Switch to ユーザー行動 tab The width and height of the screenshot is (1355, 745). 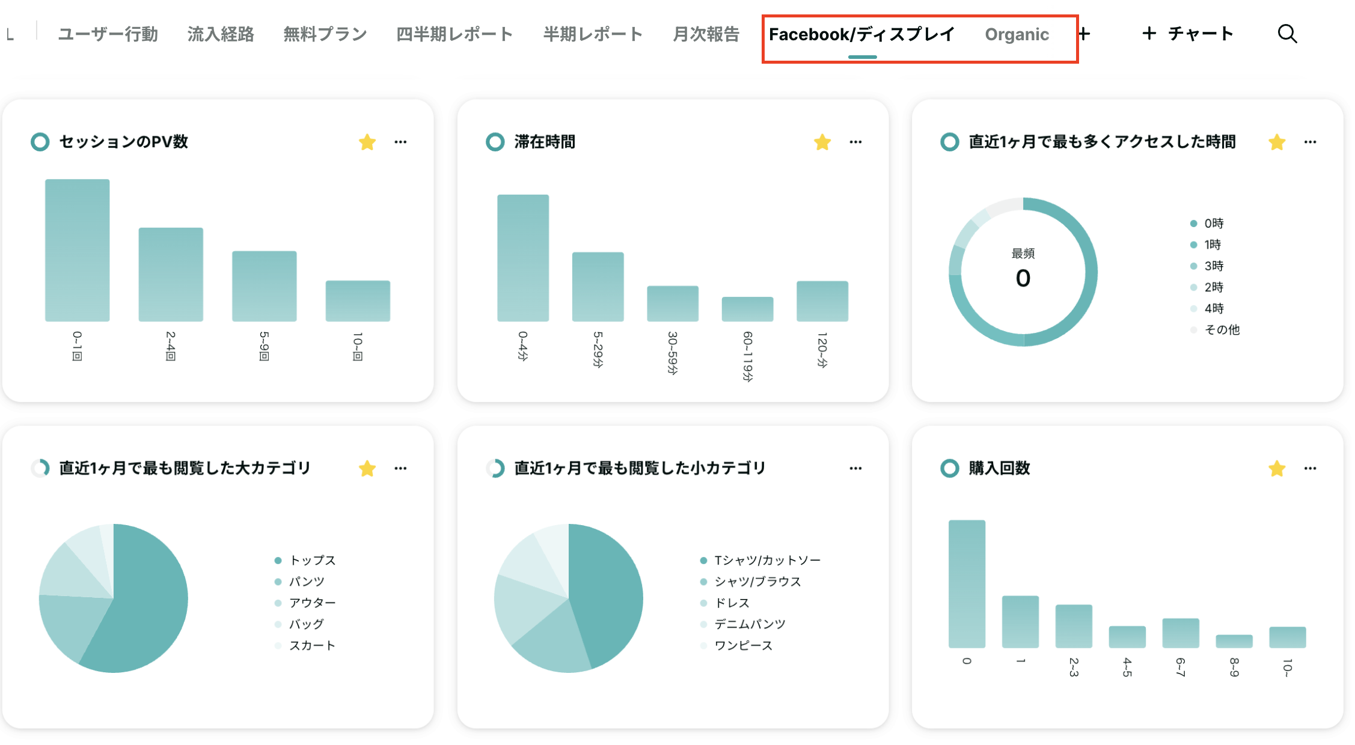(108, 34)
